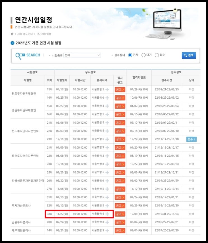This screenshot has height=243, width=208.
Task: Expand 서울포함 4 plus for 03/27 exam
Action: click(x=107, y=106)
